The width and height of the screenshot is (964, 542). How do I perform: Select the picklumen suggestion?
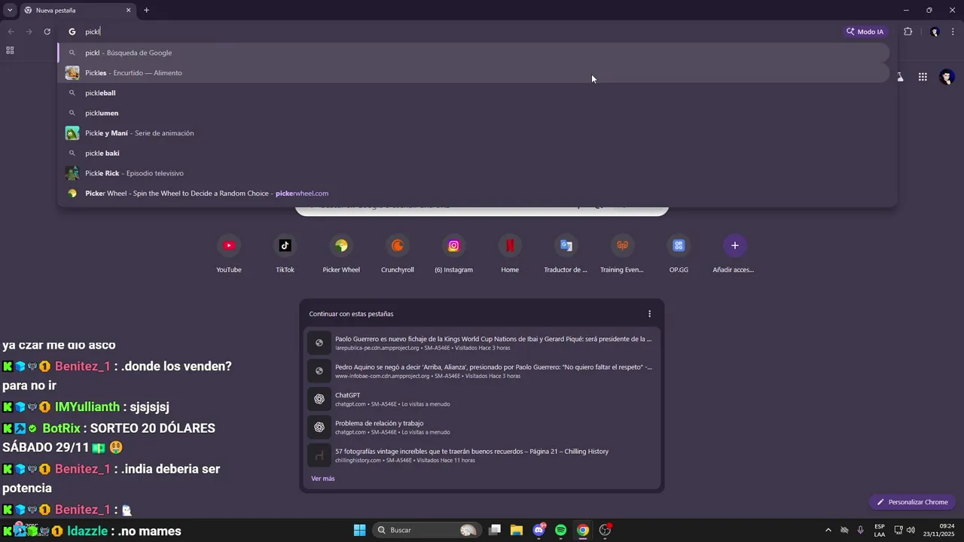coord(474,113)
